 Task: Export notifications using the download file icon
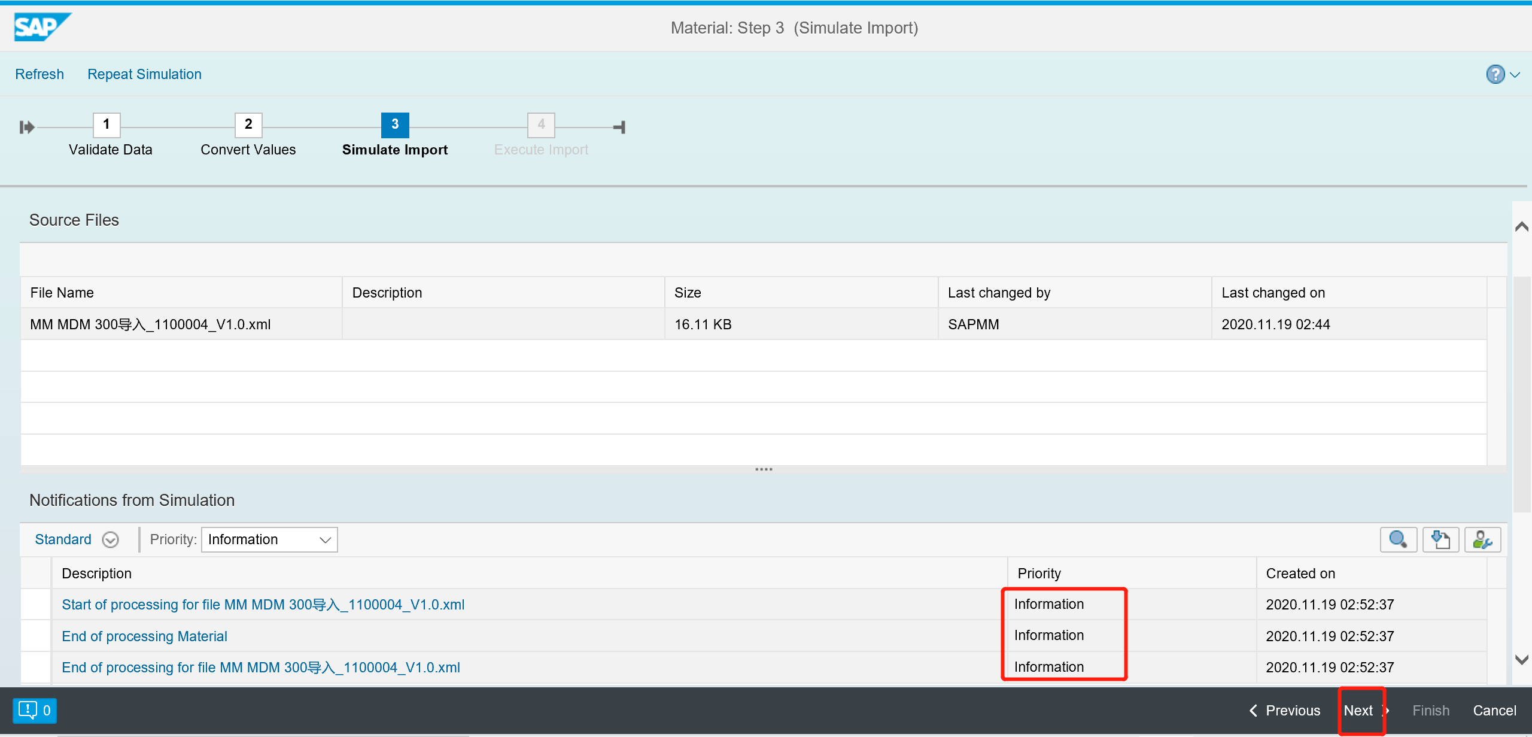[1440, 539]
